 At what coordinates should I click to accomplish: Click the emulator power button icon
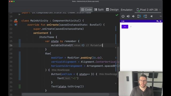[x=123, y=16]
